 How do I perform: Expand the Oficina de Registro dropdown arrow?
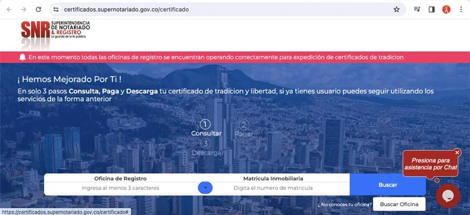[205, 188]
